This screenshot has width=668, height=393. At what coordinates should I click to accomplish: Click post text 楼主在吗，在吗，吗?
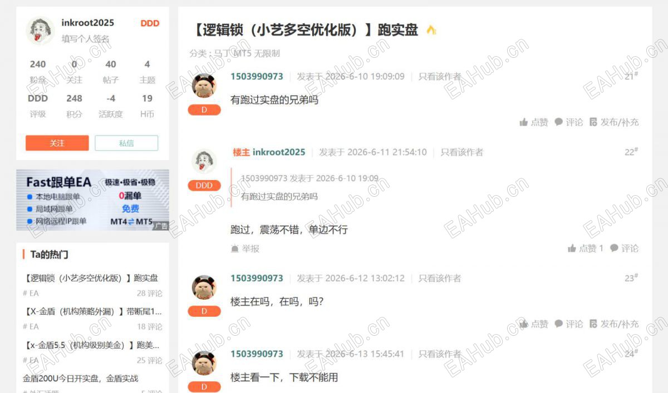(277, 302)
